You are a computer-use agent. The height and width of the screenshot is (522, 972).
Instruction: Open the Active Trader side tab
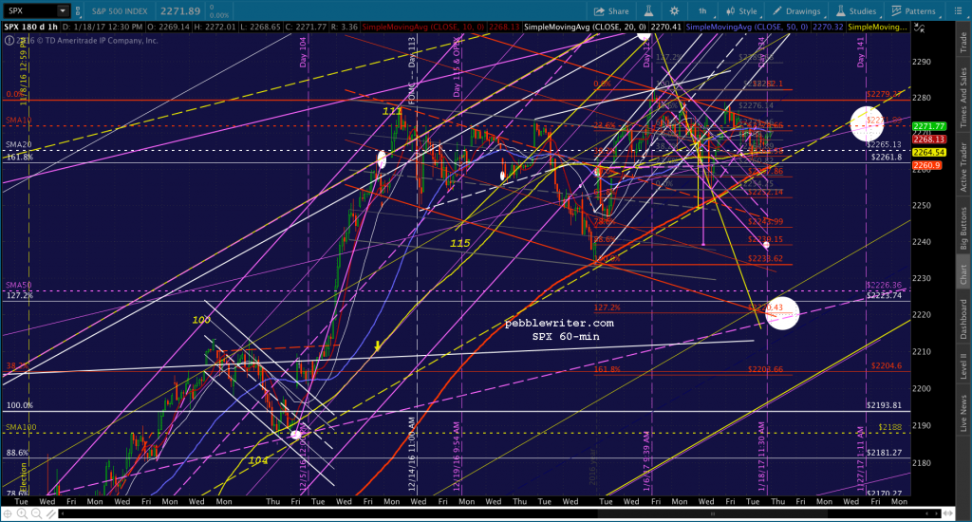coord(963,167)
